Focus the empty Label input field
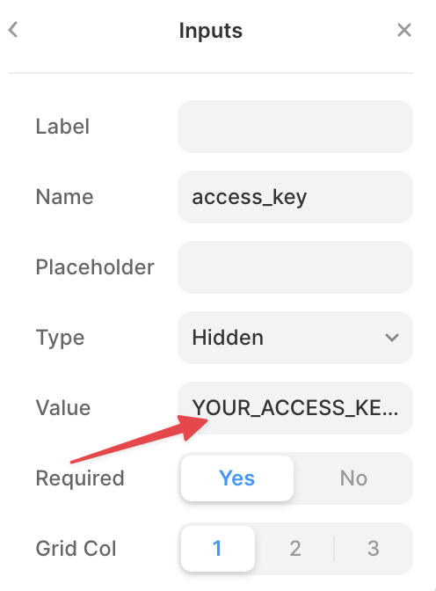 pos(295,127)
